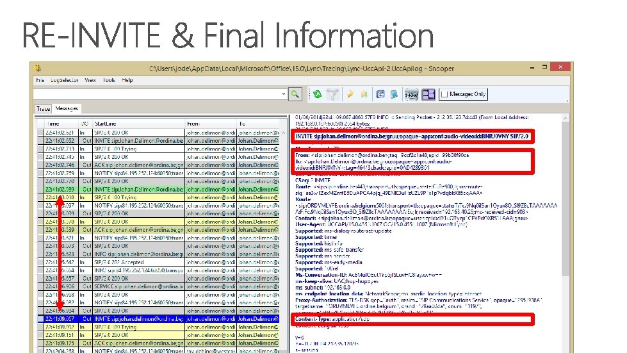The image size is (627, 353).
Task: Open the search box dropdown arrow
Action: point(284,94)
